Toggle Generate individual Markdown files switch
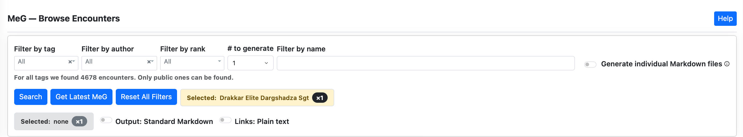Image resolution: width=743 pixels, height=137 pixels. [590, 64]
